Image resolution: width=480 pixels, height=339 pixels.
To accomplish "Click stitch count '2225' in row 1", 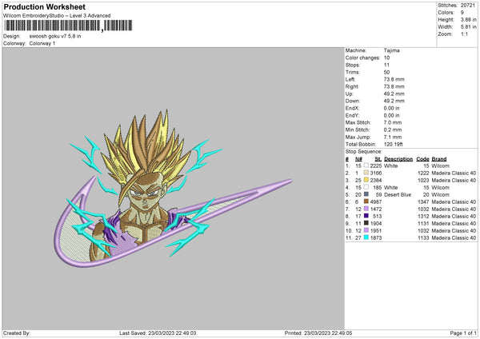I will [376, 166].
